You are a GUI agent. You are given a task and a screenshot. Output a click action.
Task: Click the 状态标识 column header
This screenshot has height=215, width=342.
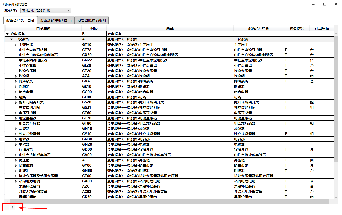click(297, 28)
